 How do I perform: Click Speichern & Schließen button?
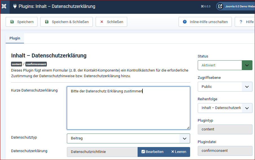(x=67, y=22)
